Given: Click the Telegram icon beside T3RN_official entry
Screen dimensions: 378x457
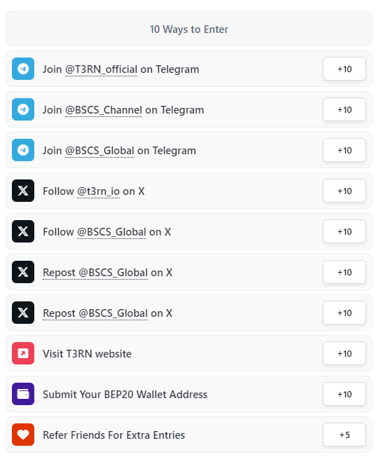Looking at the screenshot, I should click(x=23, y=69).
